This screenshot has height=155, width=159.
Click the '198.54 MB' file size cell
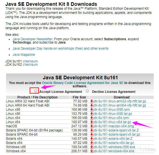79,147
